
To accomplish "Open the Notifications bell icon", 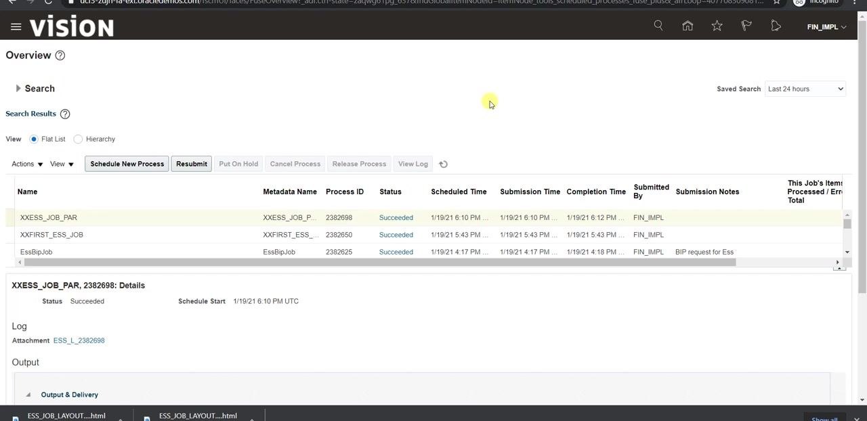I will pyautogui.click(x=776, y=26).
